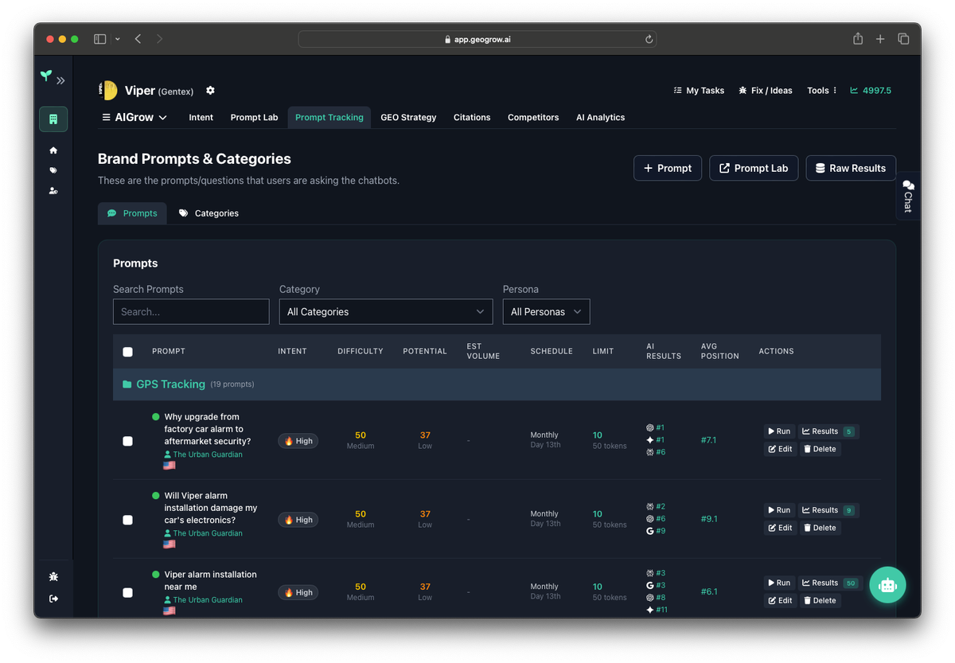Click the Prompt Lab button
The width and height of the screenshot is (955, 663).
[x=754, y=168]
